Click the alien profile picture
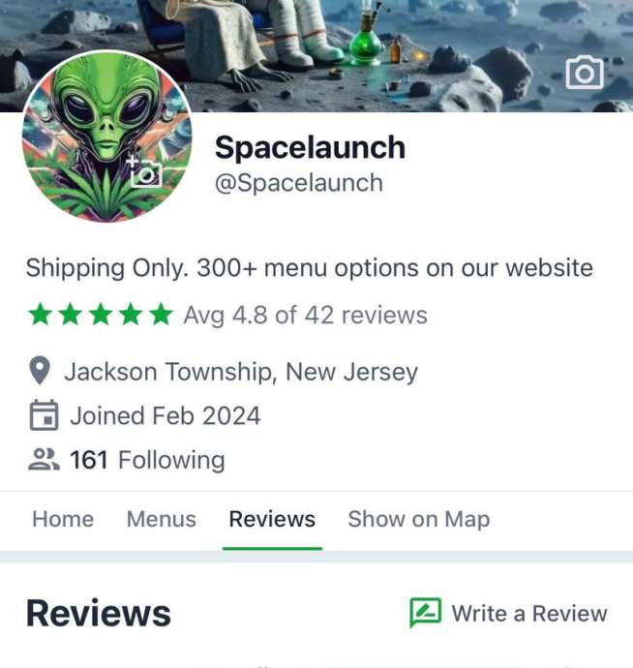 (x=106, y=137)
